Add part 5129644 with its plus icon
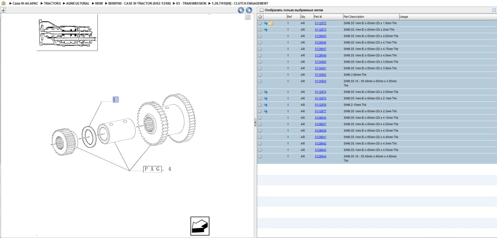 click(x=260, y=157)
